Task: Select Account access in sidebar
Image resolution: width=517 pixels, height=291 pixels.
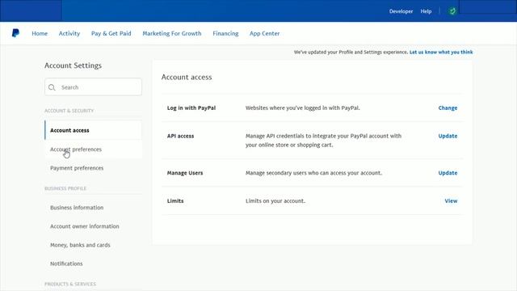Action: 94,130
